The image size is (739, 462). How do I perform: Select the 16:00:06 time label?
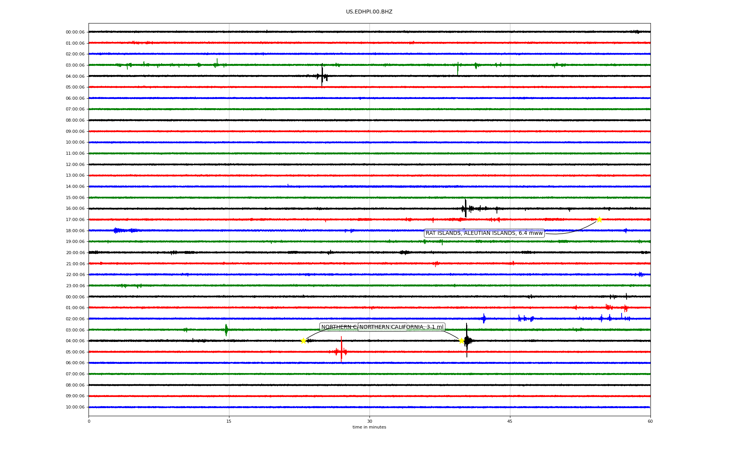tap(75, 209)
